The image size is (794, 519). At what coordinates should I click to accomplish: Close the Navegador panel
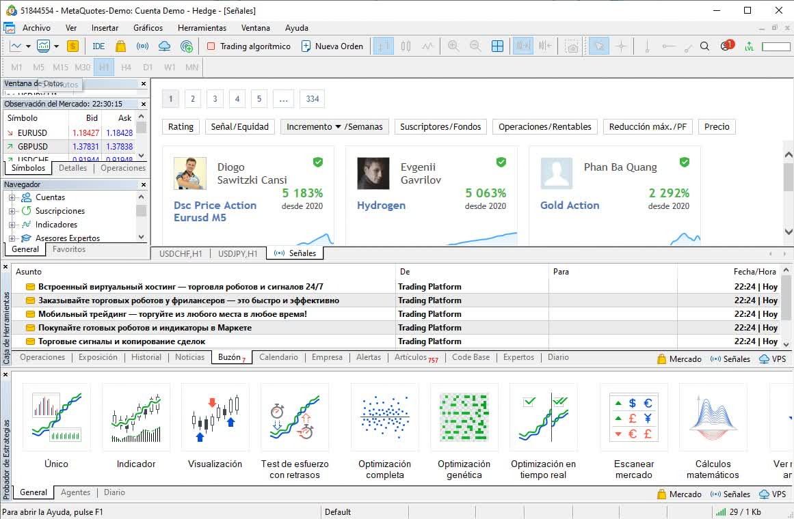[x=144, y=184]
